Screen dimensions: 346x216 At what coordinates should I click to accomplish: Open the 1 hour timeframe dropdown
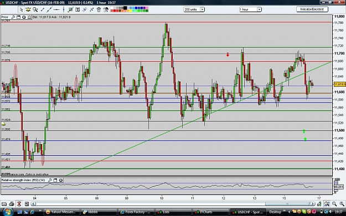pos(250,9)
